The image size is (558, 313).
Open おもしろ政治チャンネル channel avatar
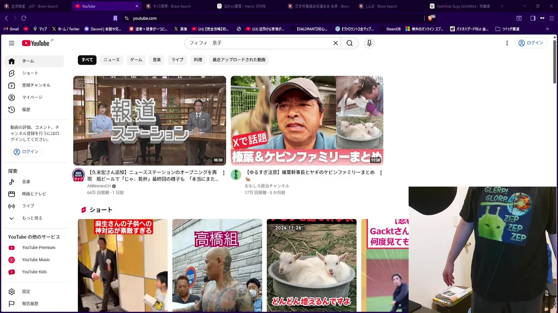click(x=236, y=175)
